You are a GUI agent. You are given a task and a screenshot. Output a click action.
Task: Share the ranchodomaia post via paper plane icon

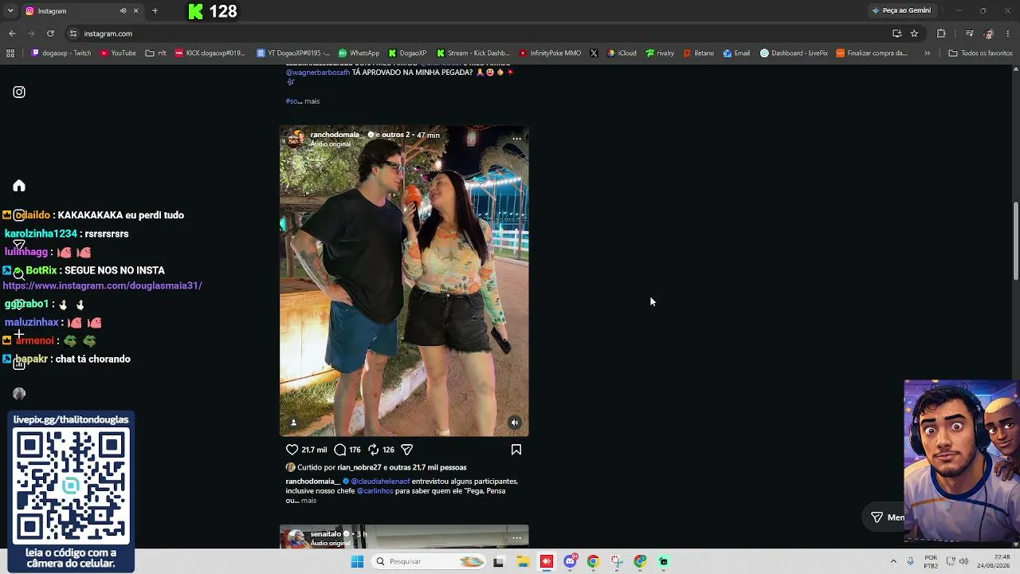click(x=406, y=450)
